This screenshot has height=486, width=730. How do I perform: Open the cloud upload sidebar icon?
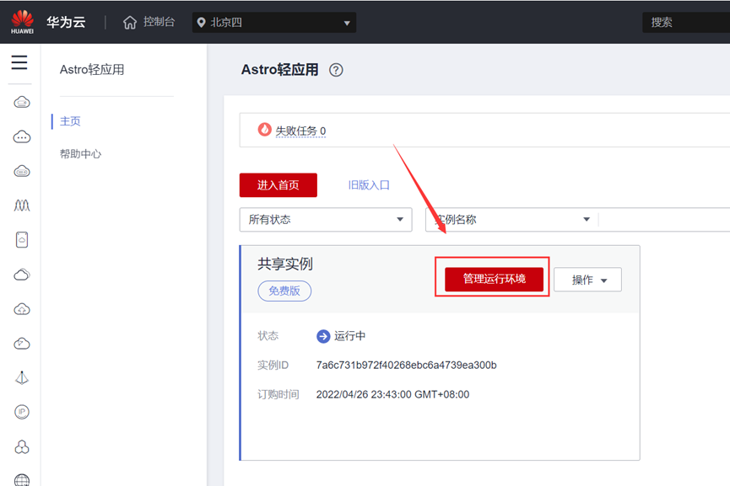pyautogui.click(x=22, y=309)
